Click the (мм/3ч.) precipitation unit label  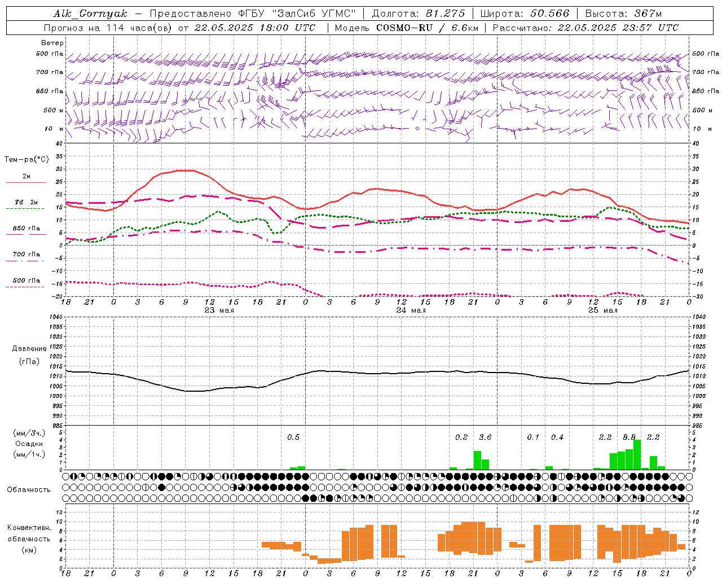click(x=29, y=433)
